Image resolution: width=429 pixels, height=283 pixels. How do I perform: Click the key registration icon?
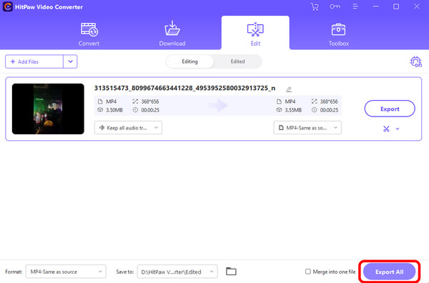pyautogui.click(x=335, y=6)
